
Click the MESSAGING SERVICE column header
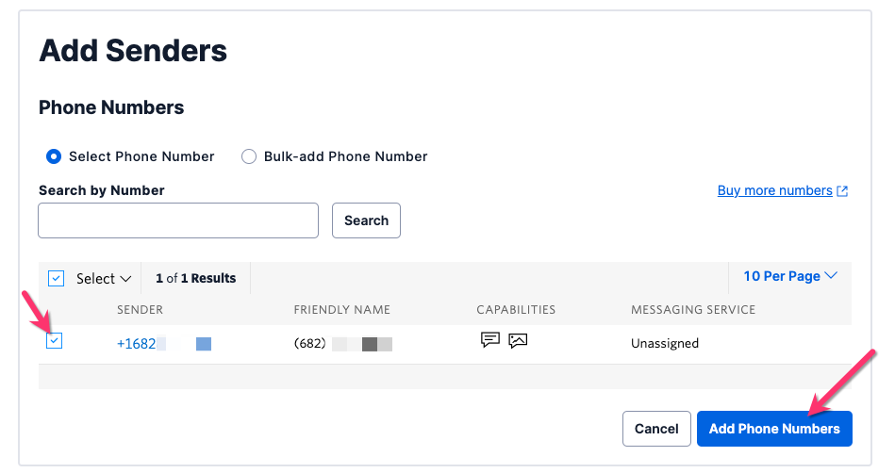(x=693, y=310)
